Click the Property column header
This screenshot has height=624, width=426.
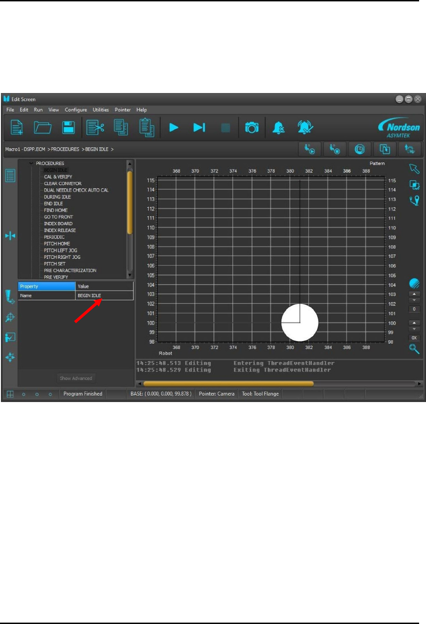(x=46, y=286)
